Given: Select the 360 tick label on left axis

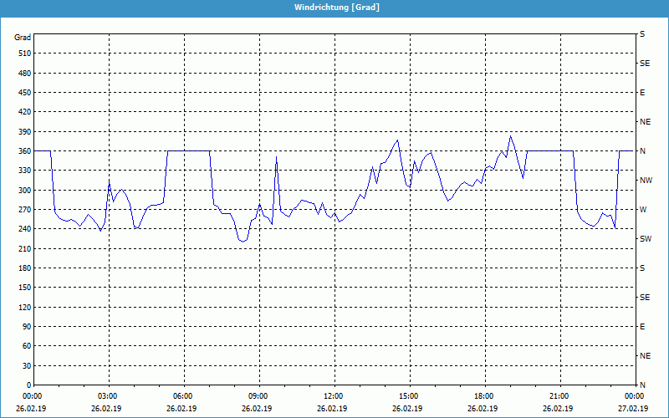Looking at the screenshot, I should [23, 151].
